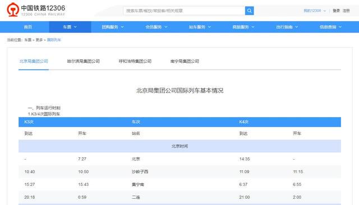Switch to the 呼和浩特集团公司 tab
Image resolution: width=359 pixels, height=205 pixels.
[x=135, y=61]
